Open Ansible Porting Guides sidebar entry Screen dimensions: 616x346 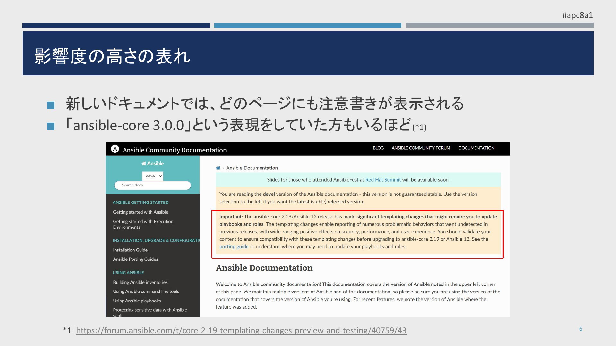point(135,259)
